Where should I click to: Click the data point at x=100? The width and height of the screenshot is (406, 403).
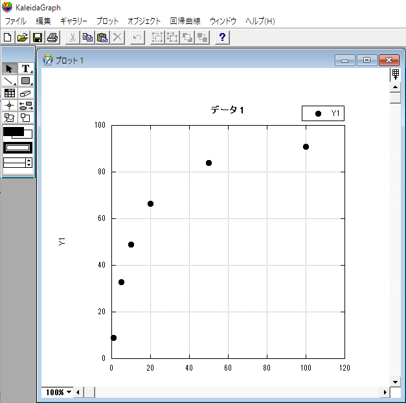(306, 146)
